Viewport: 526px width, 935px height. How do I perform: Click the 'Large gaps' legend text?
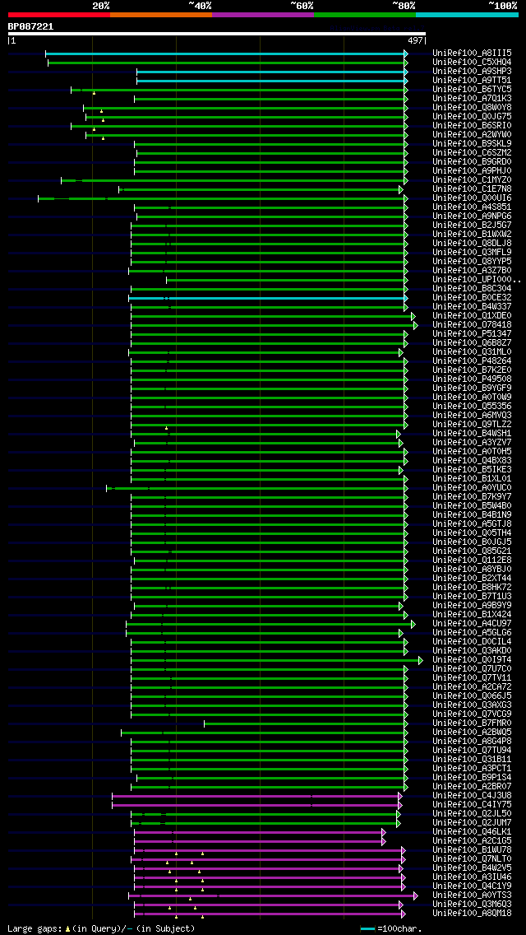[35, 929]
